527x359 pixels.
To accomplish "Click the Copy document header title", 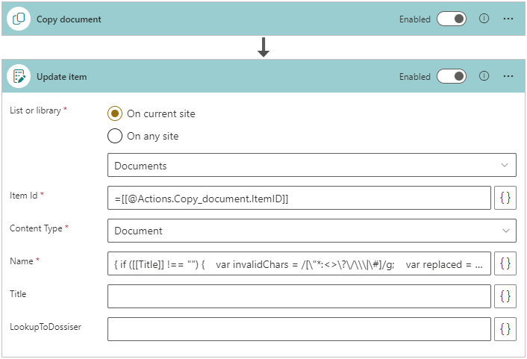I will click(69, 19).
